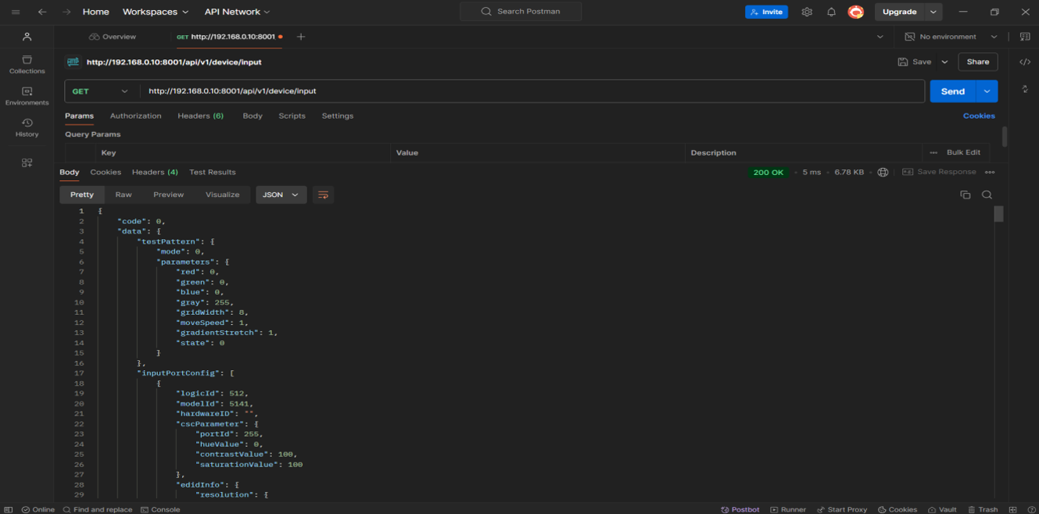1039x514 pixels.
Task: Search the response body with magnifier icon
Action: [987, 195]
